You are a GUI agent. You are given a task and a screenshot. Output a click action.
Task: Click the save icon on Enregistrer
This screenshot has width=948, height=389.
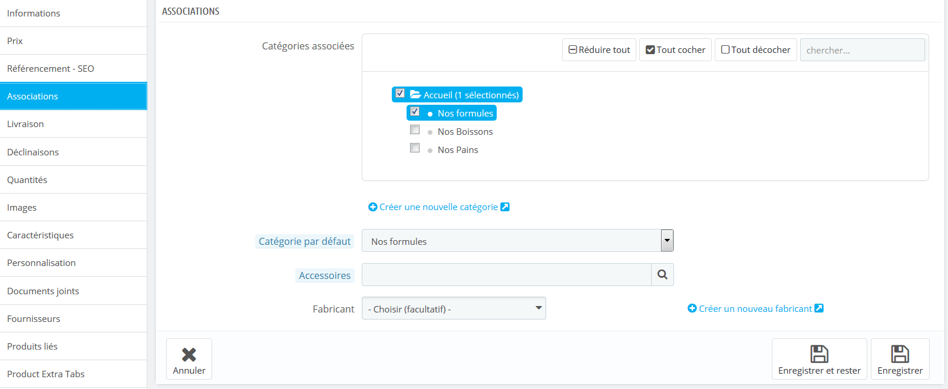click(x=900, y=353)
